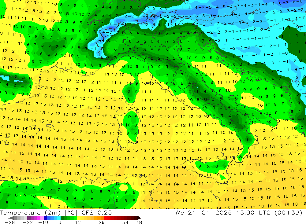Click the dark blue legend swatch
This screenshot has height=224, width=306.
[45, 218]
